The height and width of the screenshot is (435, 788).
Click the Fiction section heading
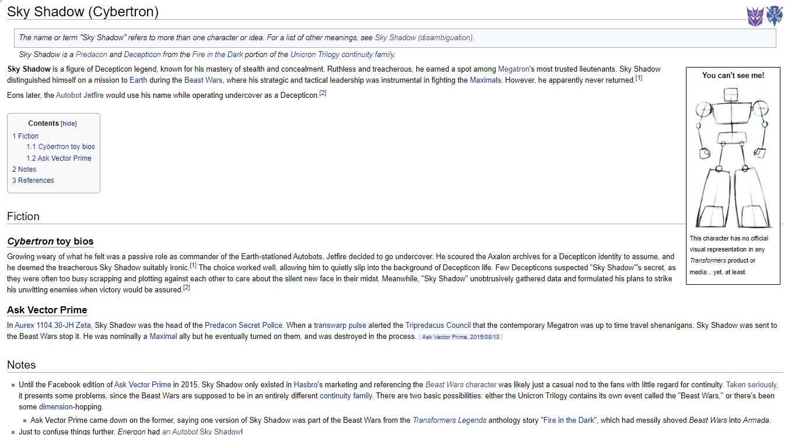click(x=23, y=216)
